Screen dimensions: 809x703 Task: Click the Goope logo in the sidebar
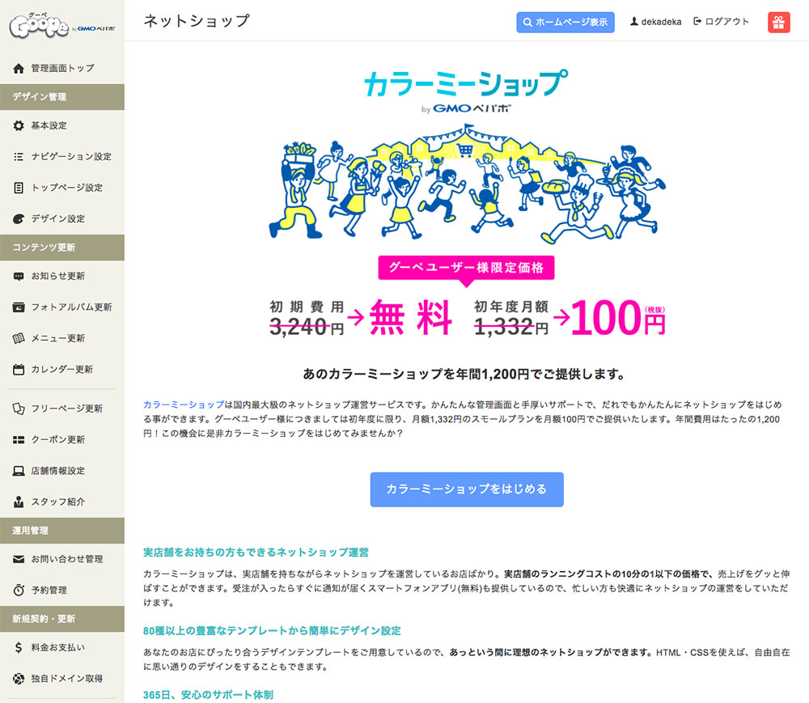tap(62, 26)
